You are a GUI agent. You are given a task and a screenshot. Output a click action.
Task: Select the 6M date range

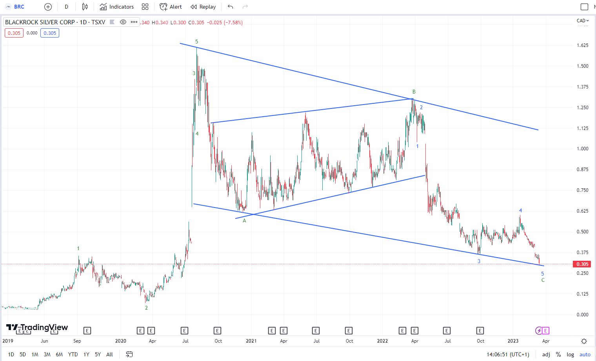[x=59, y=354]
